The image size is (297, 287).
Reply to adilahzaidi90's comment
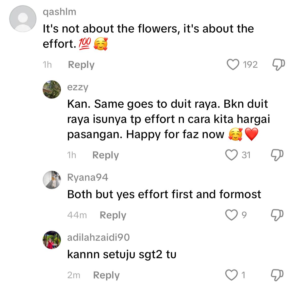106,275
